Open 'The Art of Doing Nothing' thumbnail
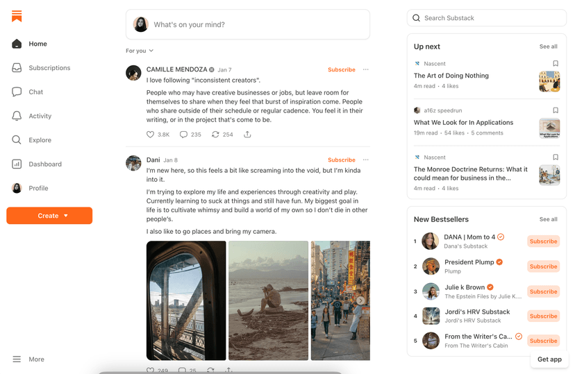 coord(549,81)
